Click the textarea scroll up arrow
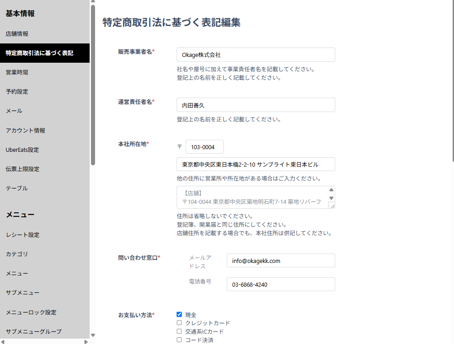This screenshot has width=454, height=344. click(331, 190)
